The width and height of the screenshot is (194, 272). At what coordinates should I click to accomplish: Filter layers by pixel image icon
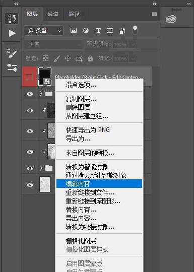(74, 31)
